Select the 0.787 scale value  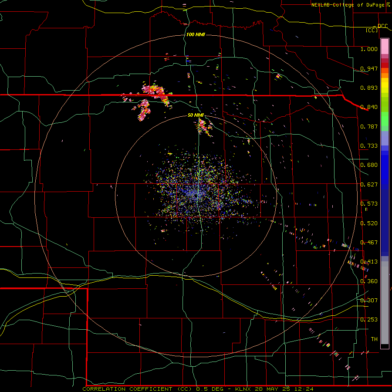click(369, 126)
